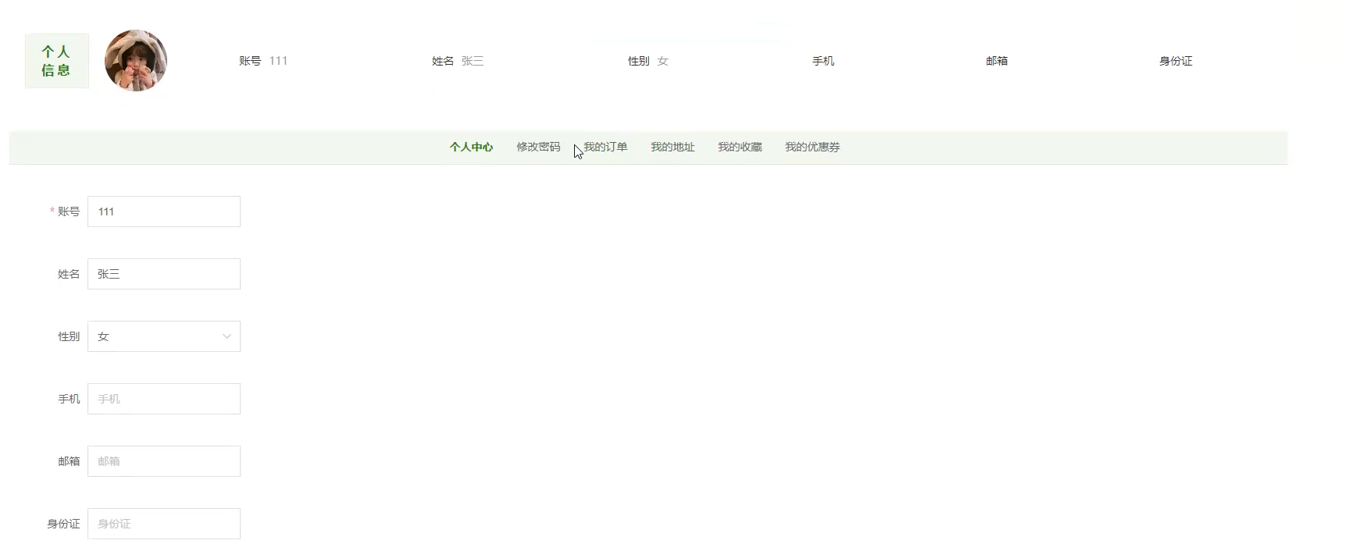This screenshot has height=551, width=1345.
Task: Click the 手机 form label
Action: (69, 399)
